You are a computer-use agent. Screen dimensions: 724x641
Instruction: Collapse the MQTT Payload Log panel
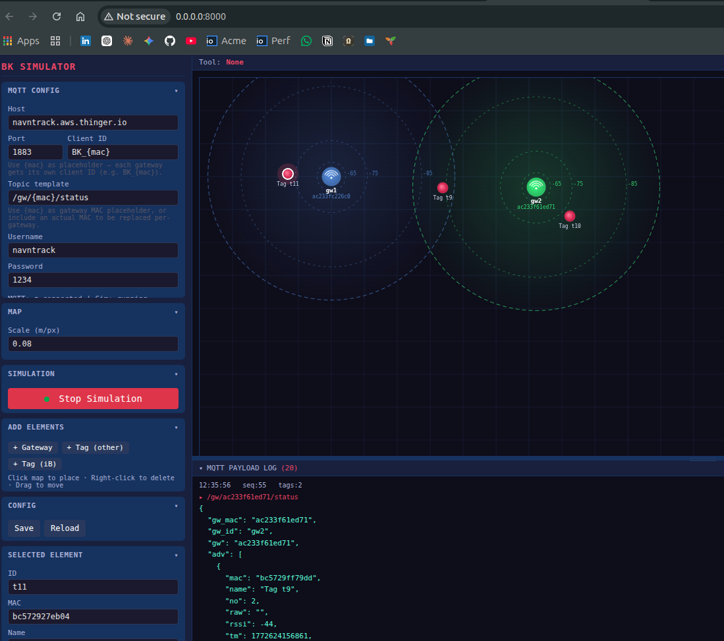201,468
